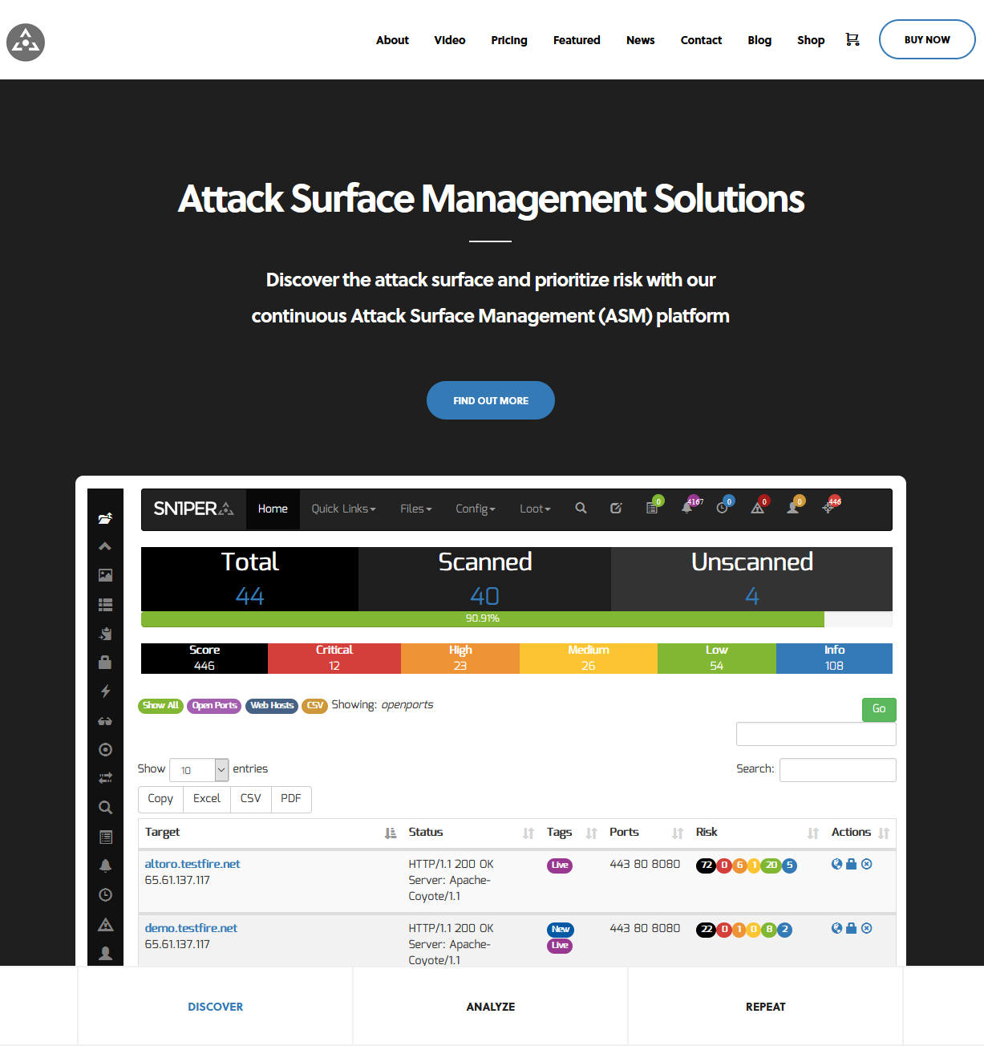Viewport: 984px width, 1046px height.
Task: Click the red Critical 12 severity block
Action: click(334, 659)
